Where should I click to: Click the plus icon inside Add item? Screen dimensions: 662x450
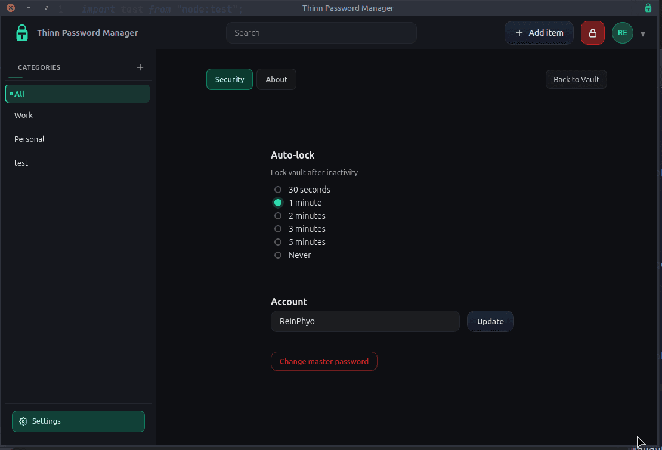tap(519, 33)
